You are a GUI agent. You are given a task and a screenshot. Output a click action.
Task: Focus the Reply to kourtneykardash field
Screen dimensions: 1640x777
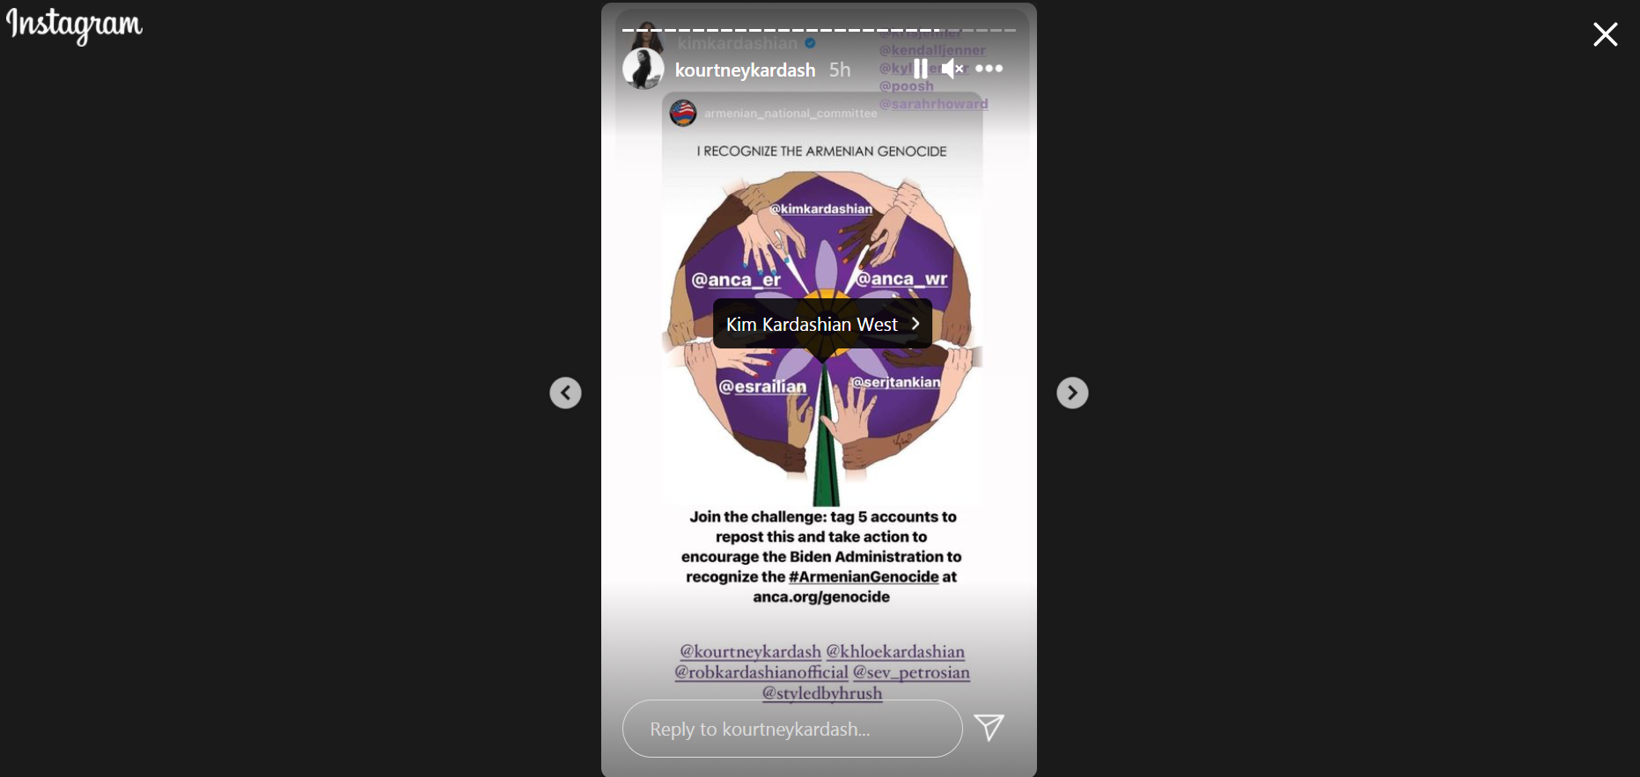click(x=792, y=729)
